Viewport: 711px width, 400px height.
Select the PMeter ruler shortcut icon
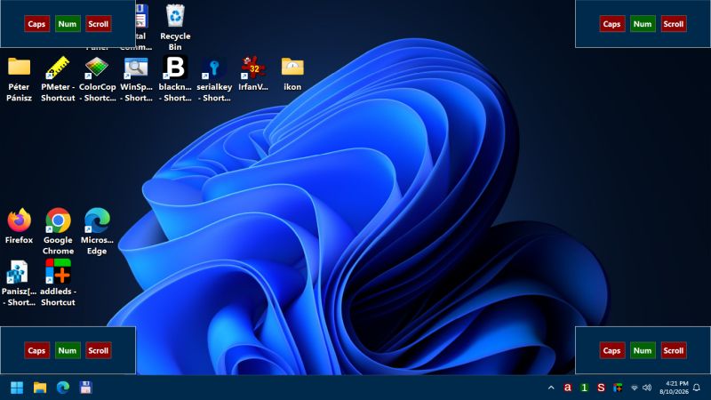58,78
